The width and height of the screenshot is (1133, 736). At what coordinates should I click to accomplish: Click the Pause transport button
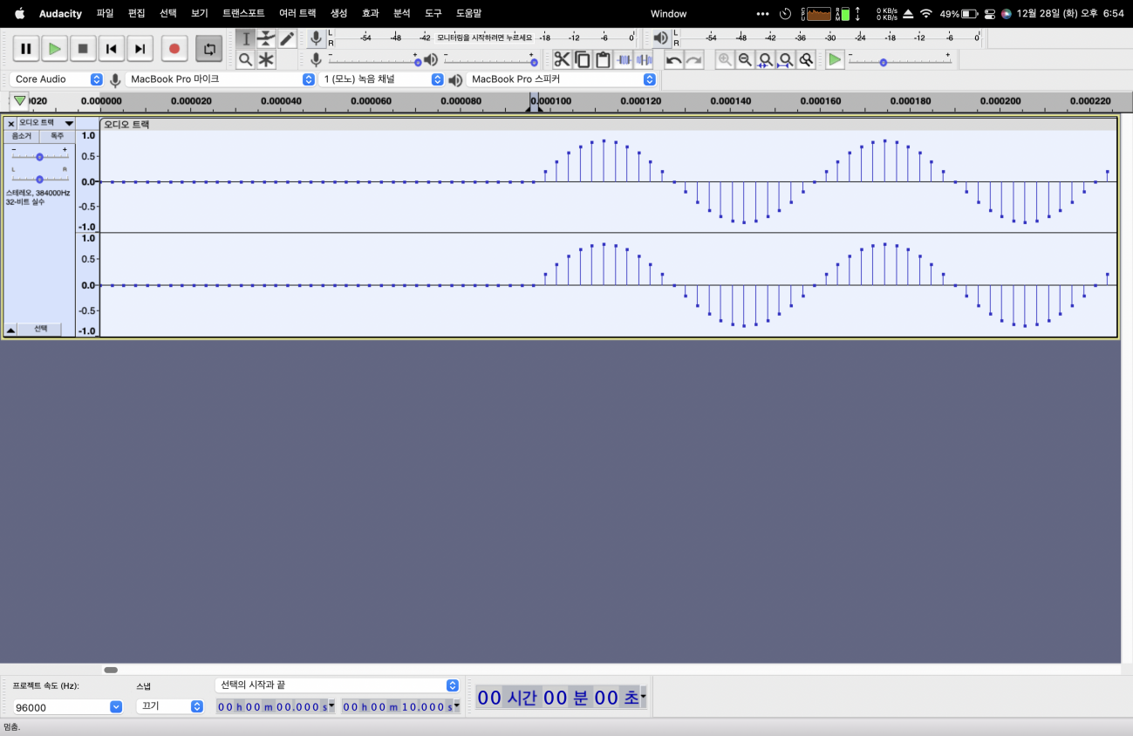(x=26, y=49)
